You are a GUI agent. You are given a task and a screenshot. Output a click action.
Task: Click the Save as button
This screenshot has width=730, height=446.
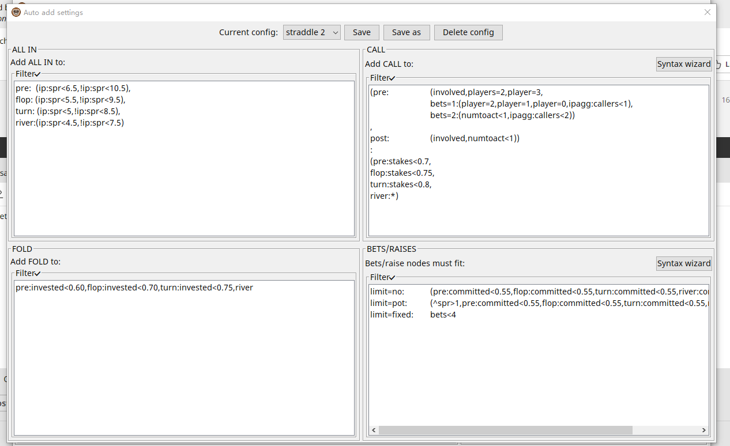coord(407,32)
